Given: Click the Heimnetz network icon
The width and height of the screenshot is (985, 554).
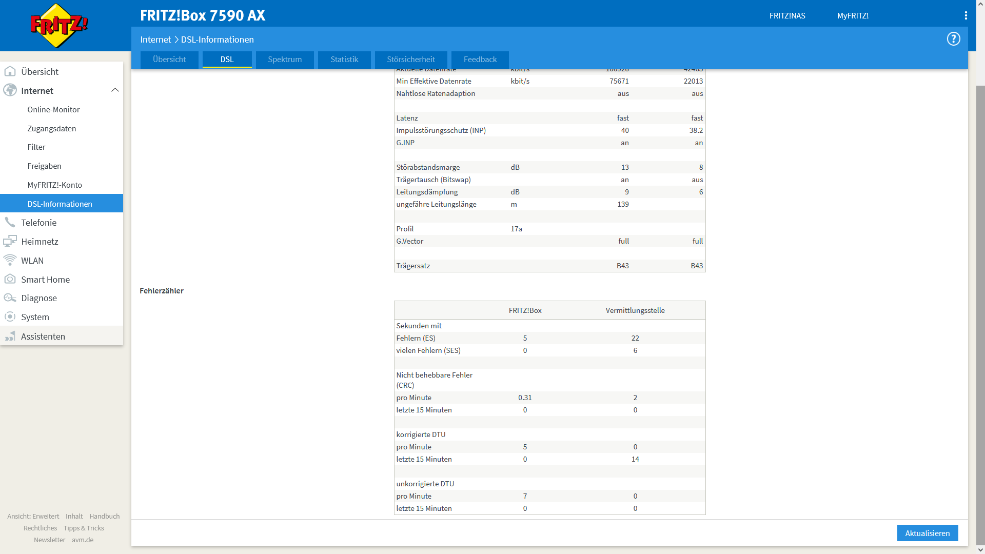Looking at the screenshot, I should [x=10, y=242].
